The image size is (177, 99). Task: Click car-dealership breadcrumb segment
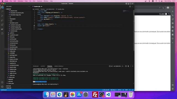(50, 9)
